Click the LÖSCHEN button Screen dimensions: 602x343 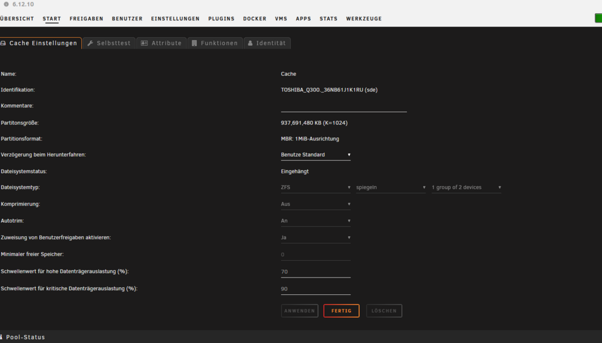pos(384,311)
